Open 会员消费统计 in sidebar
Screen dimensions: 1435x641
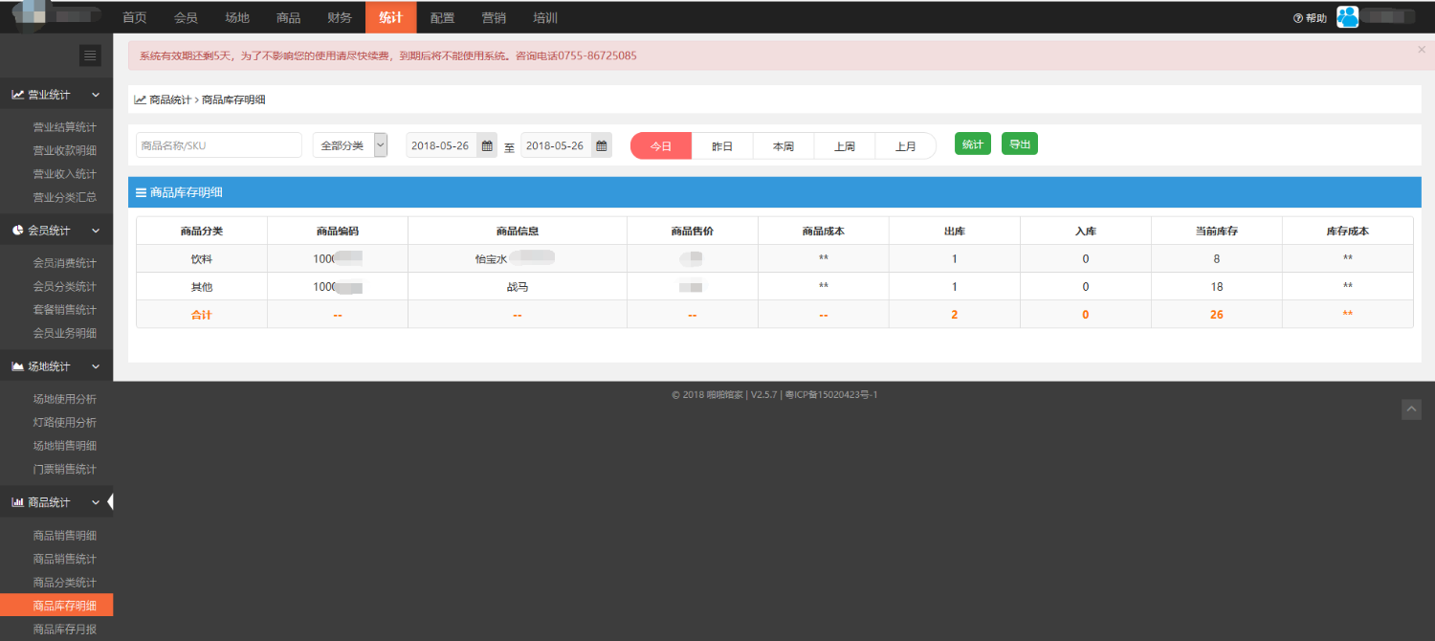pyautogui.click(x=64, y=263)
